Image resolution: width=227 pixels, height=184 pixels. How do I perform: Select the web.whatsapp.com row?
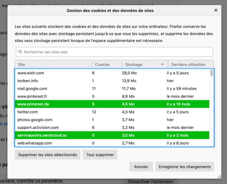tap(112, 143)
